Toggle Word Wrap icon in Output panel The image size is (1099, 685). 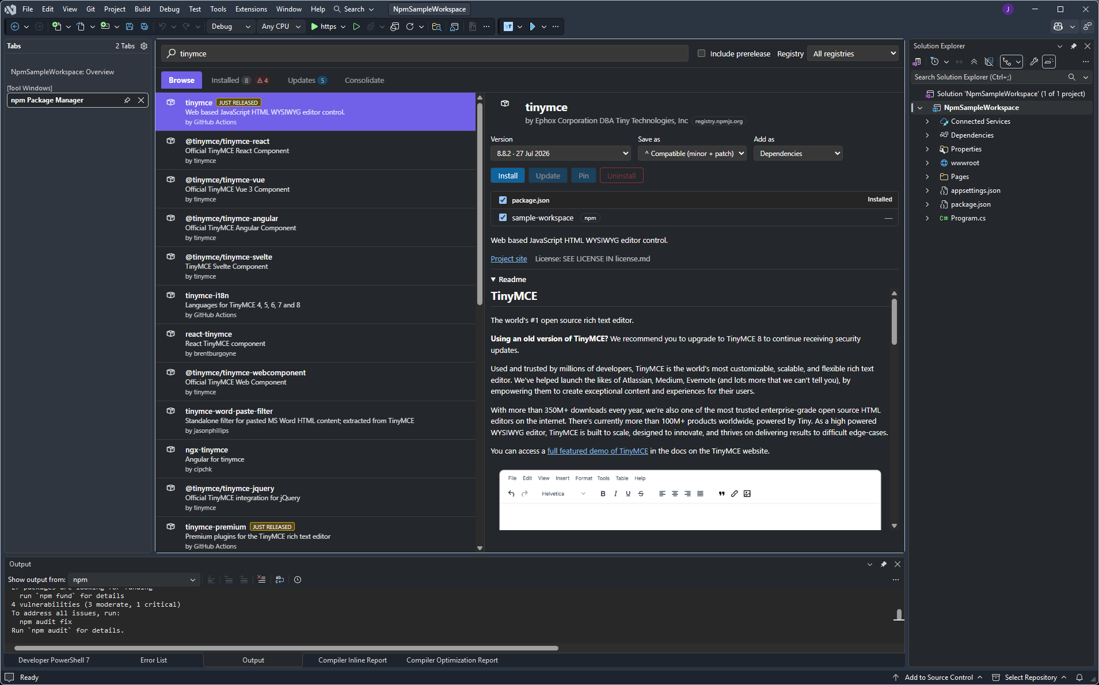(280, 580)
